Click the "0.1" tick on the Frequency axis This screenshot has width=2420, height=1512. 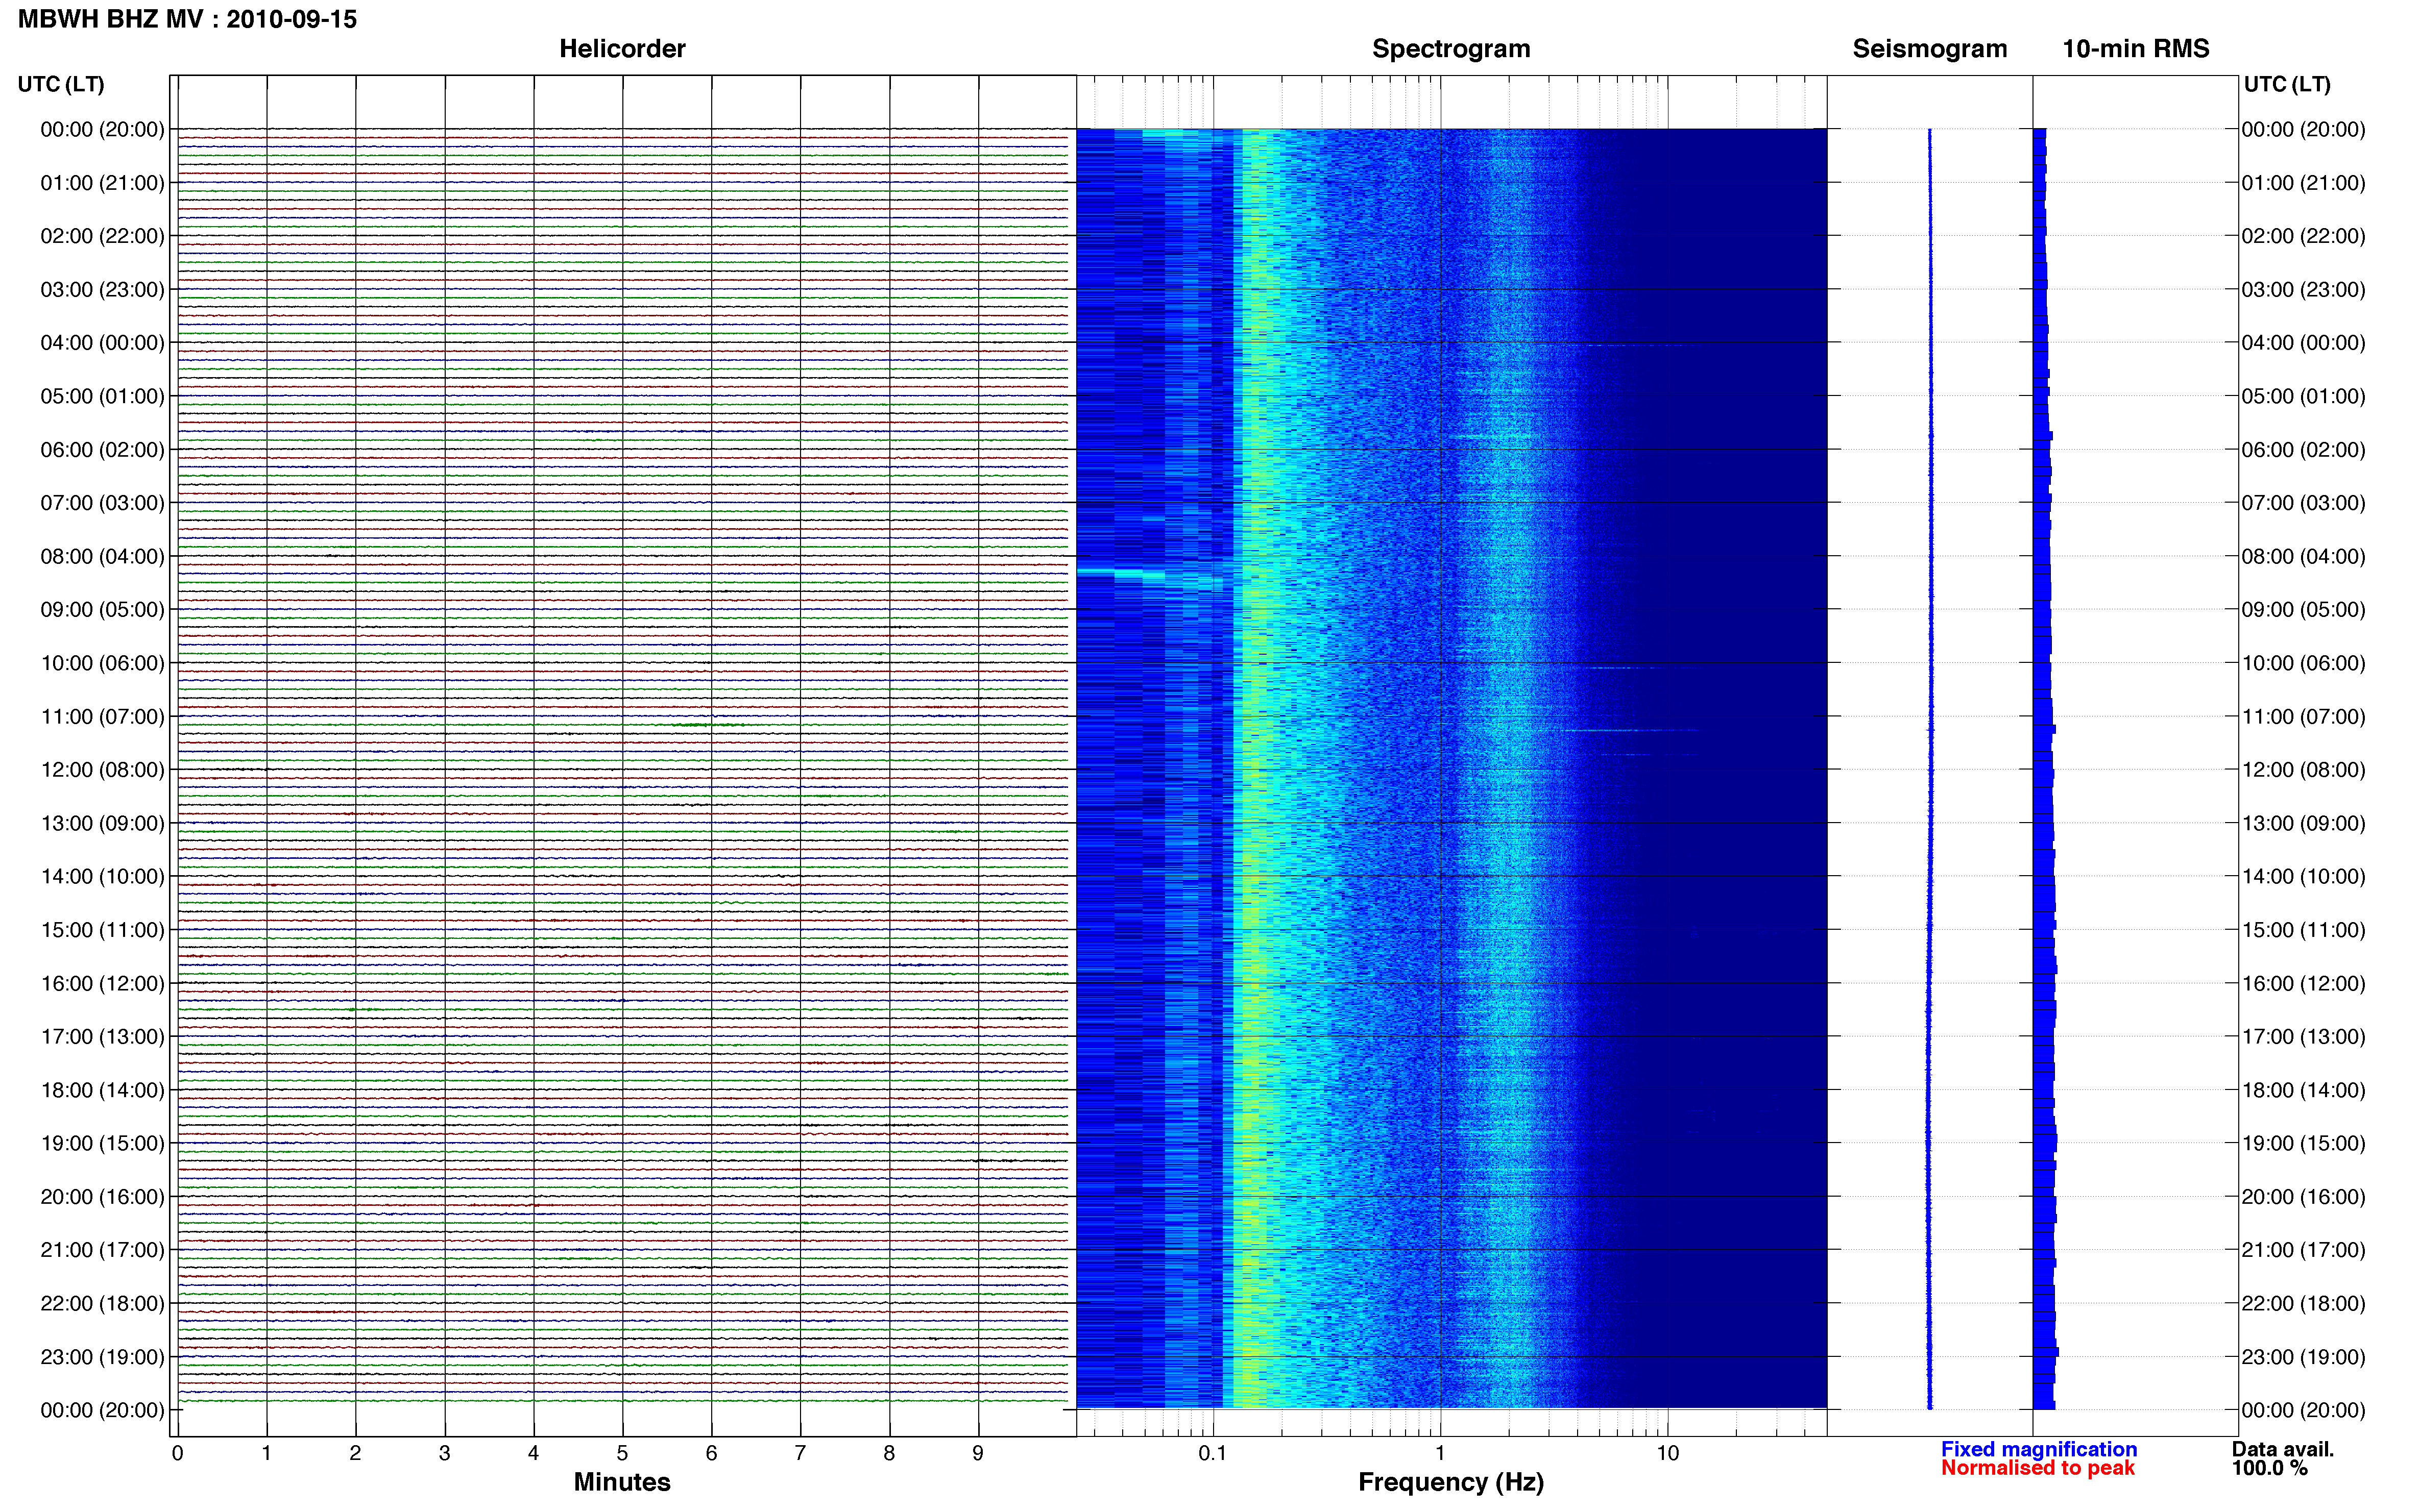pos(1213,1454)
